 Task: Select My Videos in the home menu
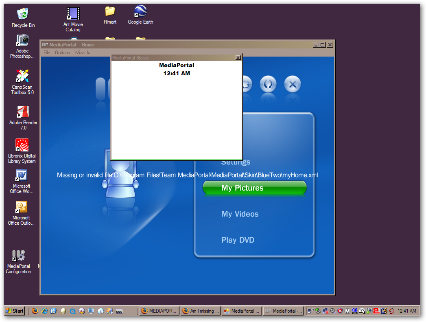(240, 214)
